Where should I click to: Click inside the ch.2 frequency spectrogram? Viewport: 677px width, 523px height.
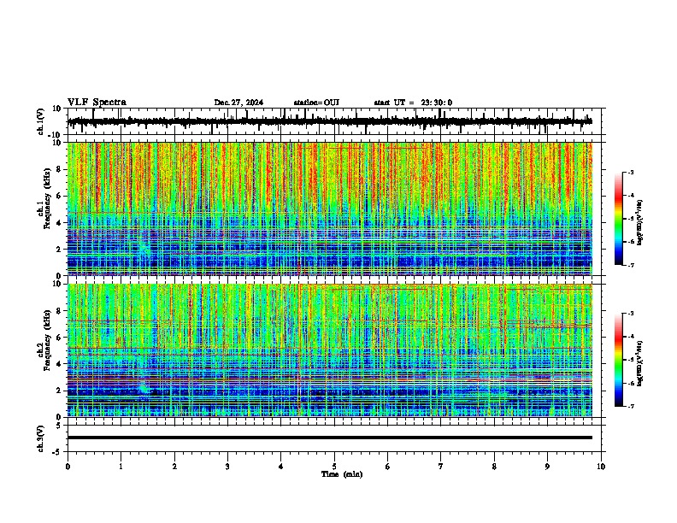[x=330, y=350]
